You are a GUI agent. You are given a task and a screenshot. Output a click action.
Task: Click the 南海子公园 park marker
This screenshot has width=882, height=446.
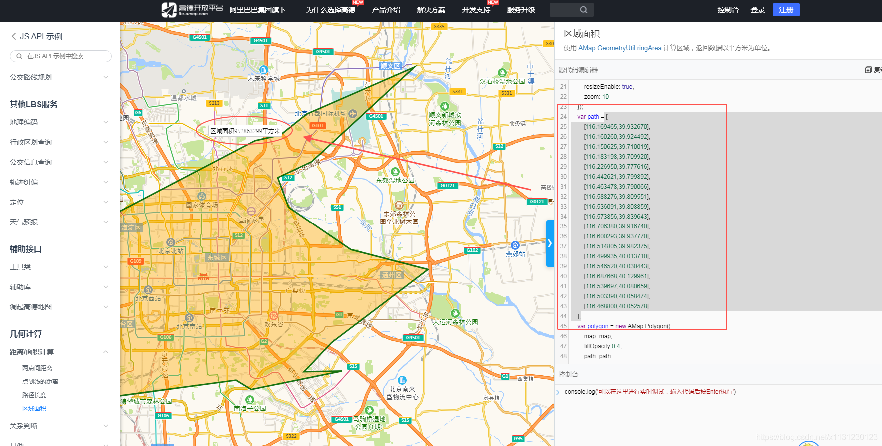click(250, 400)
